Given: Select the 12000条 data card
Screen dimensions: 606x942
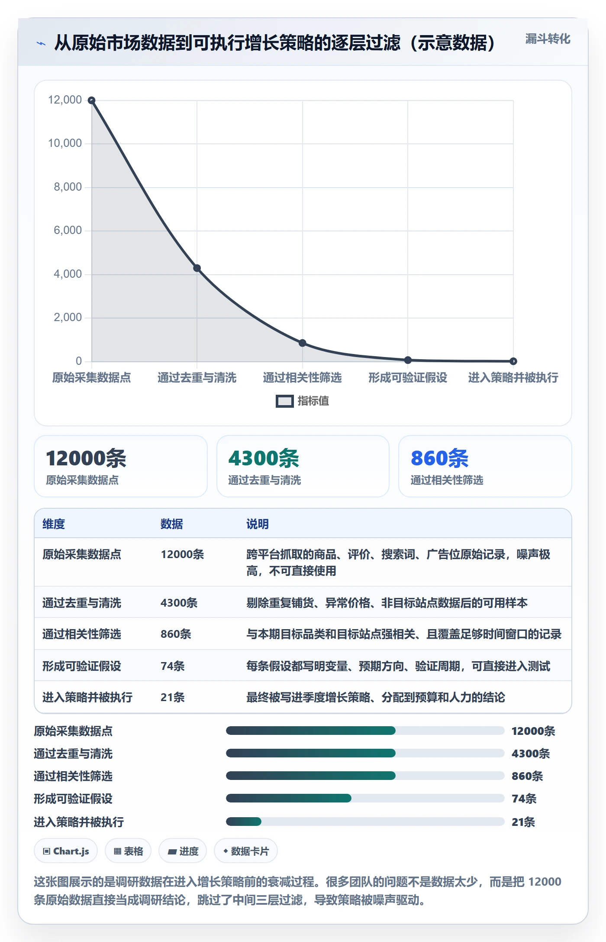Looking at the screenshot, I should pyautogui.click(x=121, y=466).
